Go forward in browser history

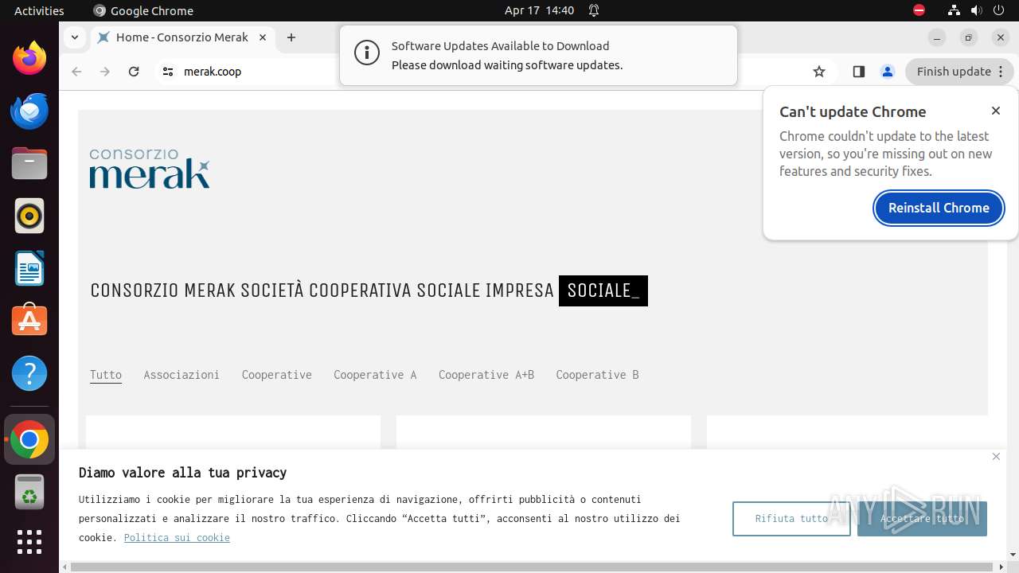click(105, 72)
